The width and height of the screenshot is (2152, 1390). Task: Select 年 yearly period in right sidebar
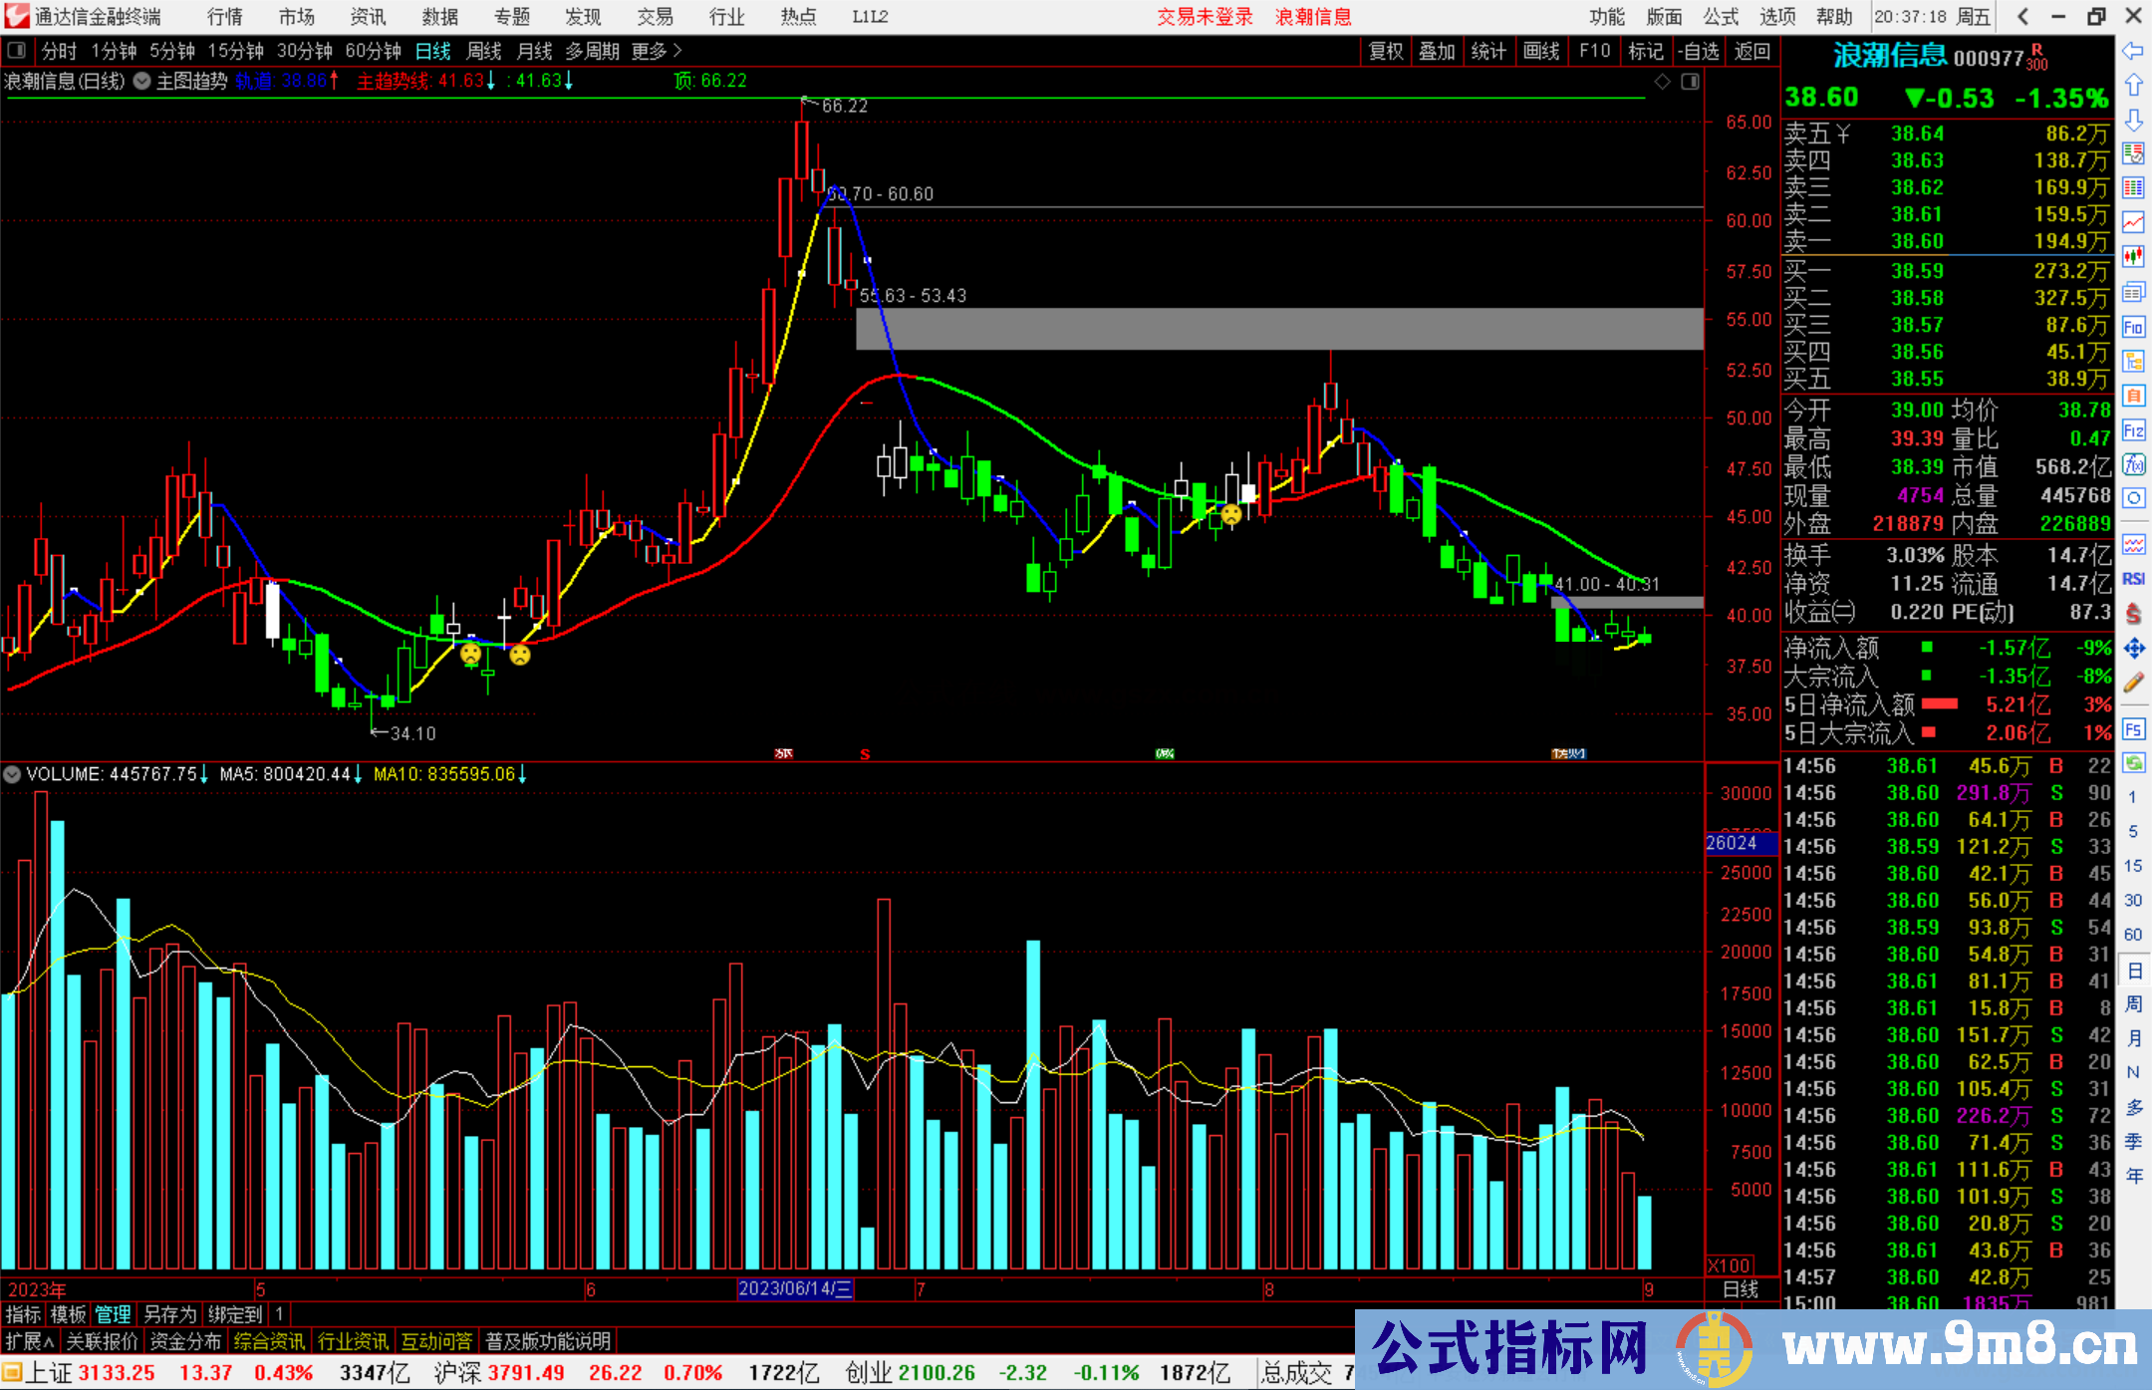tap(2133, 1176)
